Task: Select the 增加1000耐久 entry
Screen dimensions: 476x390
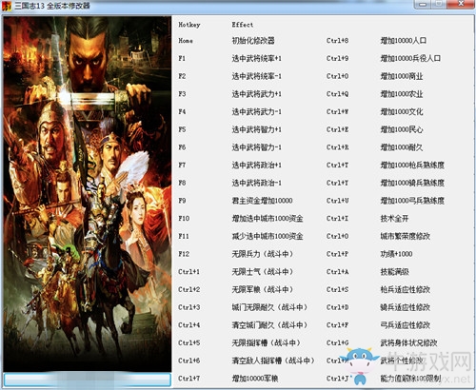Action: point(402,147)
